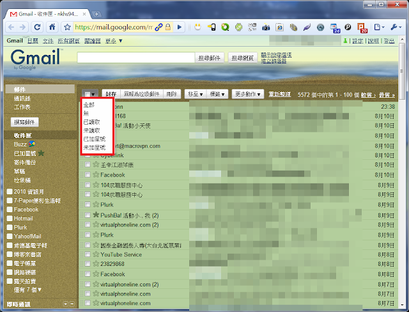The height and width of the screenshot is (312, 409).
Task: Choose 全部 from the selection menu
Action: (89, 105)
